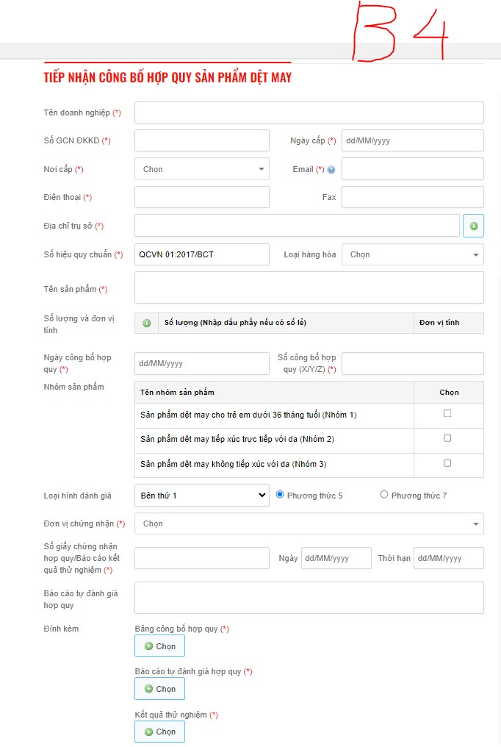Focus the Điện thoại input field
This screenshot has width=501, height=747.
(x=202, y=197)
